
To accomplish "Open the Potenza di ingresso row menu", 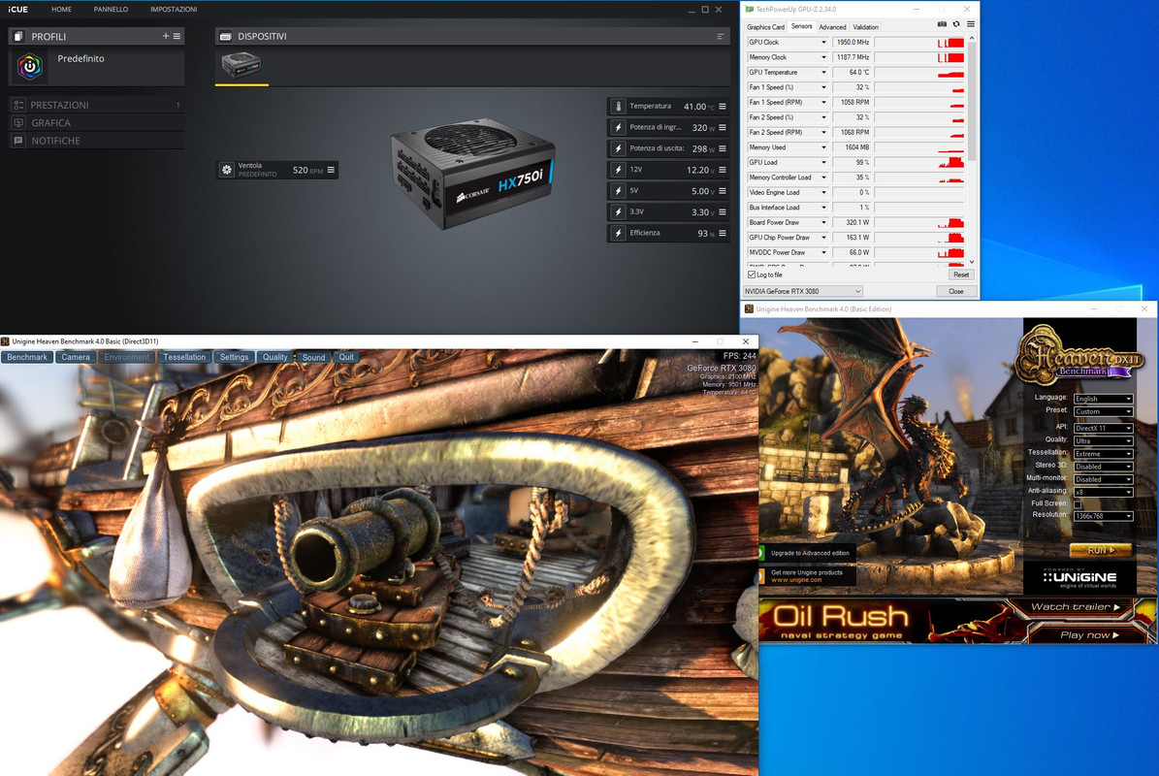I will coord(723,128).
